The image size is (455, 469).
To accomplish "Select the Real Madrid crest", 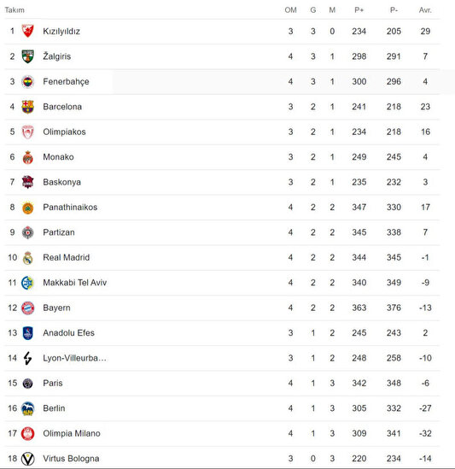I will tap(28, 258).
